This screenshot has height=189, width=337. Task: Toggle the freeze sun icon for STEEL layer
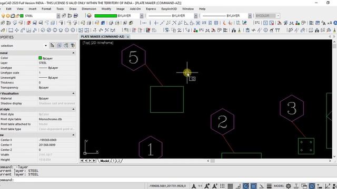[8, 16]
